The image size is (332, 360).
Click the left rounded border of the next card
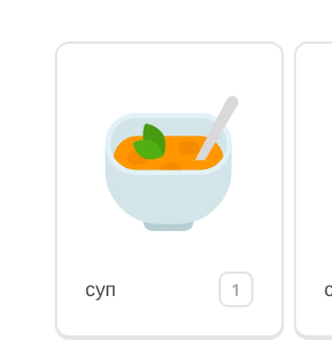tap(295, 190)
